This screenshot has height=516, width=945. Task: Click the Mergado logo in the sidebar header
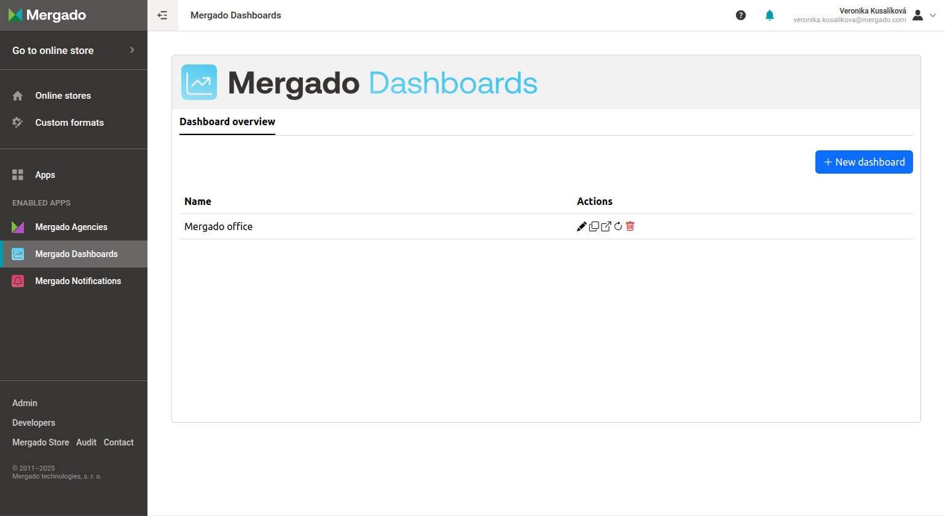click(47, 15)
